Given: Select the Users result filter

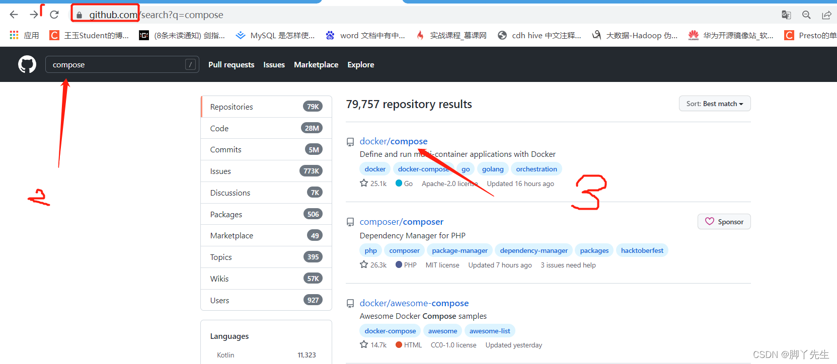Looking at the screenshot, I should [266, 300].
